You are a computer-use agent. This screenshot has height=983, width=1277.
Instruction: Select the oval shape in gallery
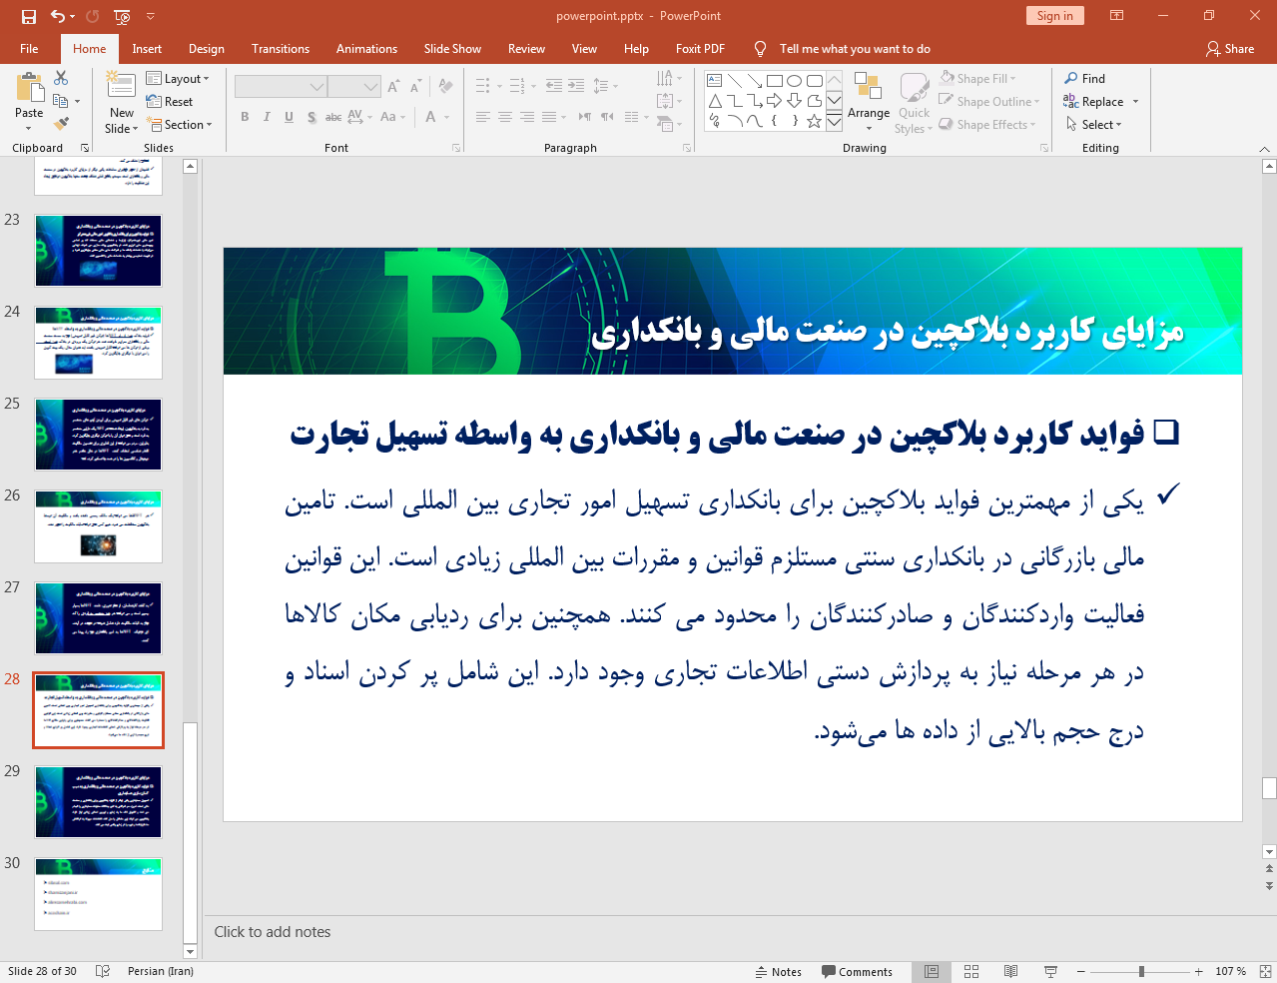point(794,81)
